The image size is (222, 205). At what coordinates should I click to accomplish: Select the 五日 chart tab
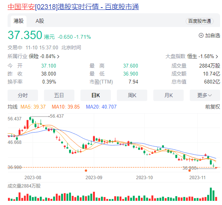(x=59, y=95)
